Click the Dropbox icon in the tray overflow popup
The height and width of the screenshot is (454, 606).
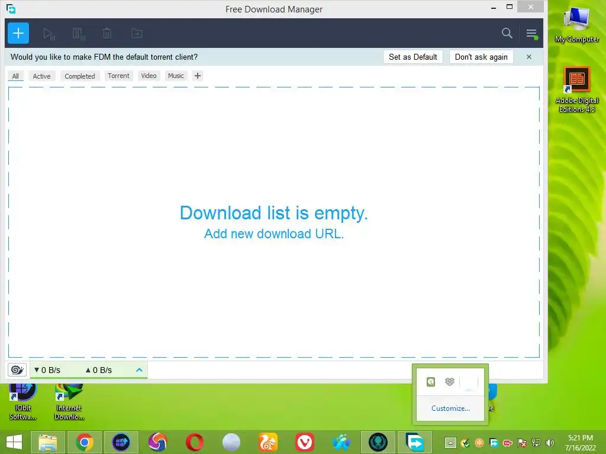tap(450, 382)
